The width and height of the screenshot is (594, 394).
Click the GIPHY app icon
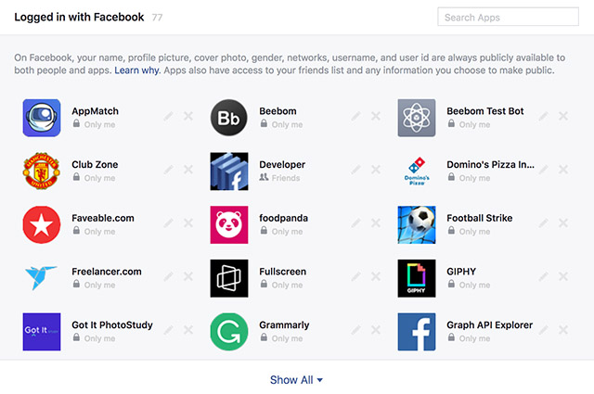[417, 278]
